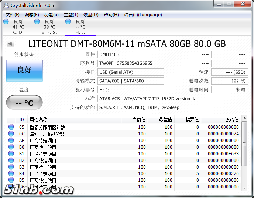
Task: Click the status orb for disk E: F: G:
Action: [37, 21]
